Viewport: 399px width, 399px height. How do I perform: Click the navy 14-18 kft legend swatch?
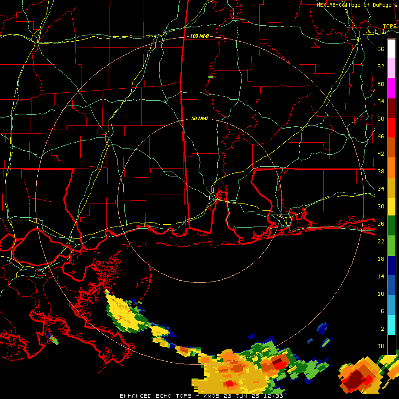coord(391,266)
